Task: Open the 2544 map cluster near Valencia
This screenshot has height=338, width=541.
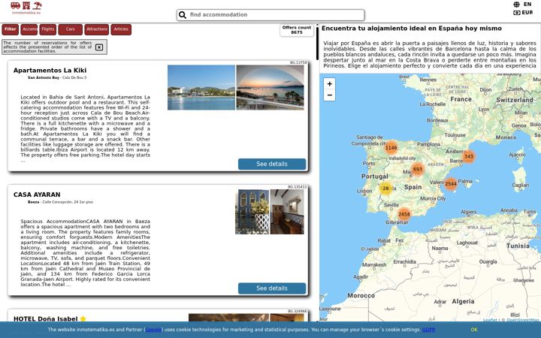Action: 451,184
